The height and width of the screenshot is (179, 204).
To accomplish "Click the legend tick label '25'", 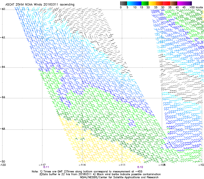I will click(x=156, y=7).
